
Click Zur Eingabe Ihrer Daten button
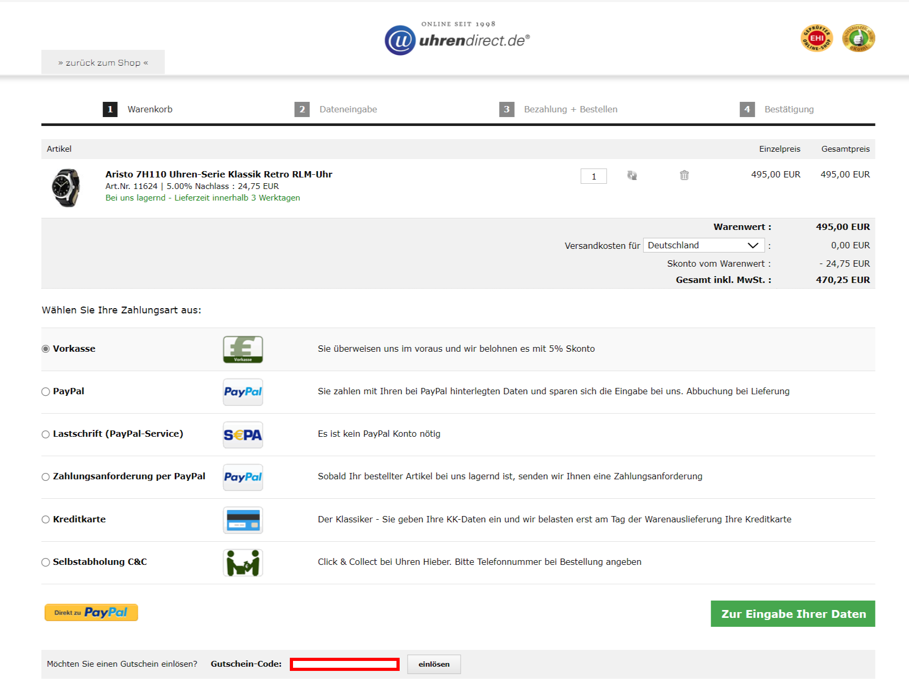point(793,614)
